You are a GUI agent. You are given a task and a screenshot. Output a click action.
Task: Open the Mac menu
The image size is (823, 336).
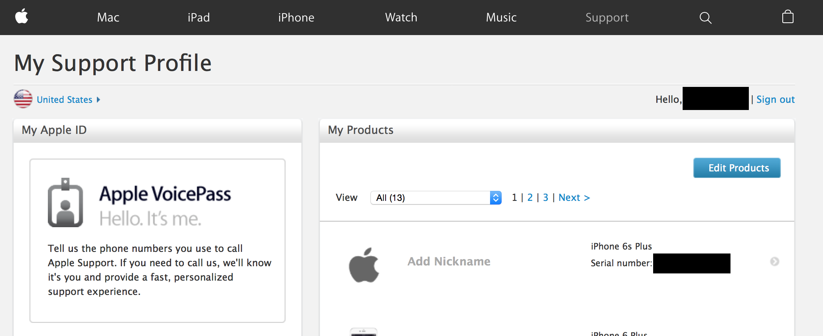point(108,18)
